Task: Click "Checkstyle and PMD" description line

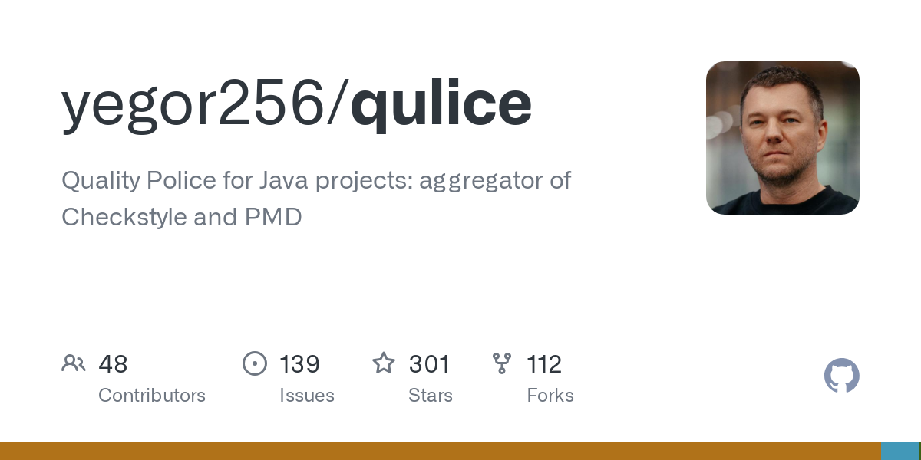Action: point(182,217)
